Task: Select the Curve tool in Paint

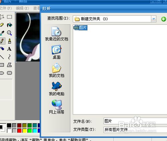Action: click(x=9, y=57)
